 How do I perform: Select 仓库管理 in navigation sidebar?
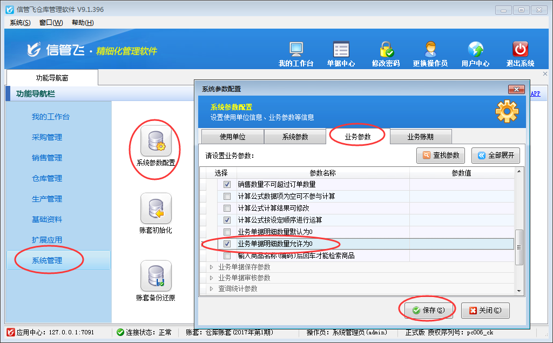(47, 178)
